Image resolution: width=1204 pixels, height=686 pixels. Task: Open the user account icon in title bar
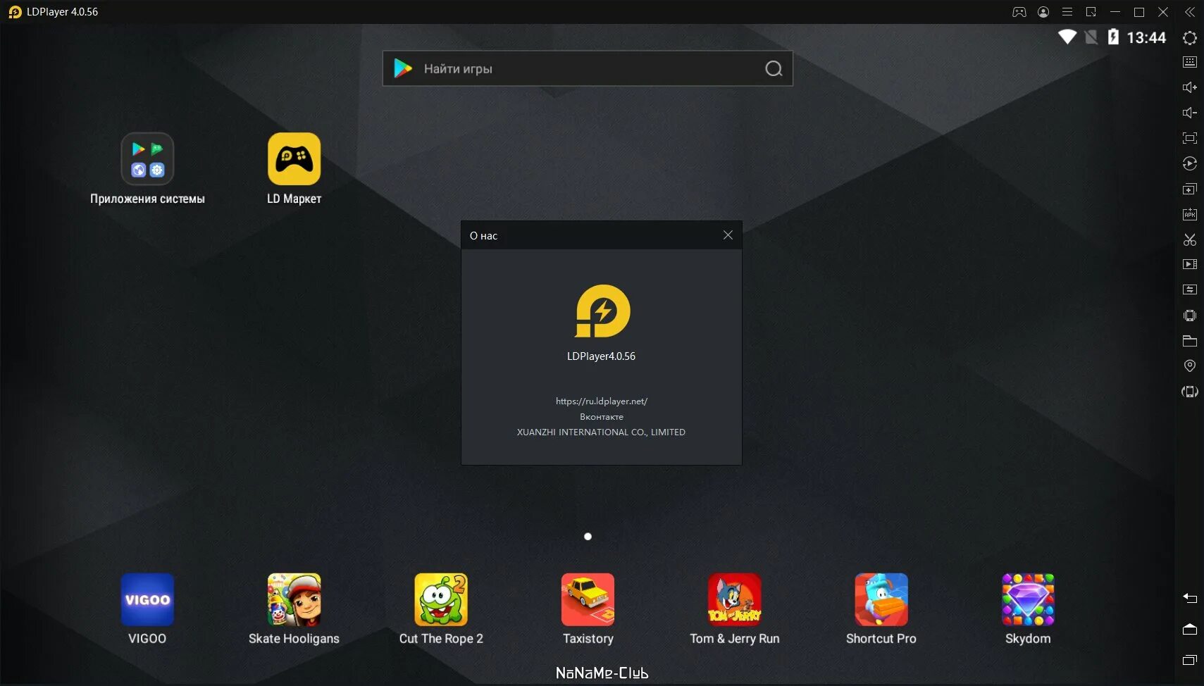1043,12
